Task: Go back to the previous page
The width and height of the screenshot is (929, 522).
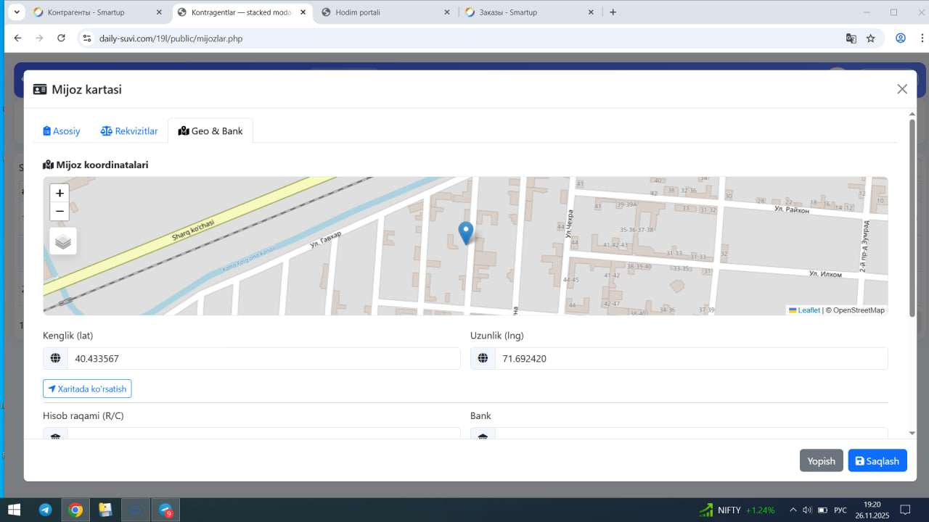Action: tap(17, 38)
